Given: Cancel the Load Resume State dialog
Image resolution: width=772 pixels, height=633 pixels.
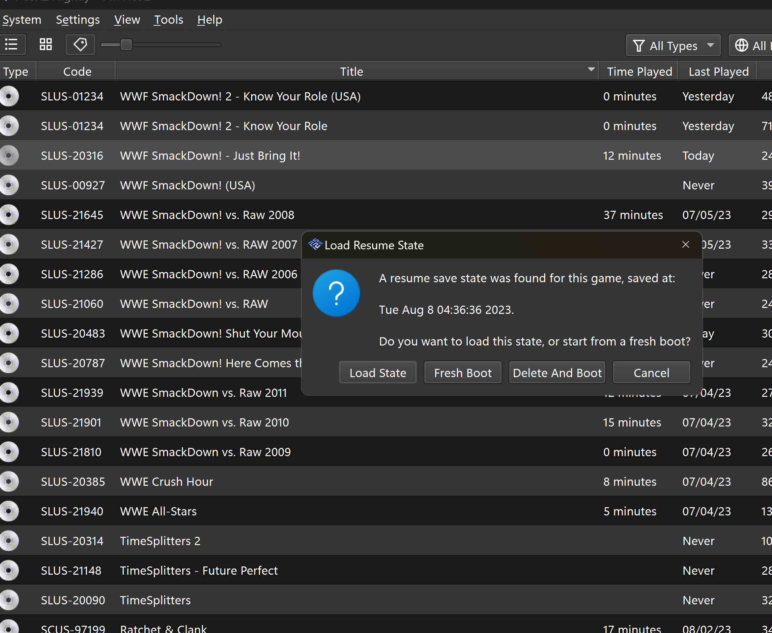Looking at the screenshot, I should coord(651,373).
